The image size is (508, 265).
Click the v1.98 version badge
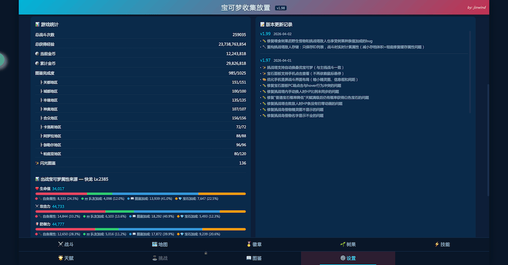point(281,8)
